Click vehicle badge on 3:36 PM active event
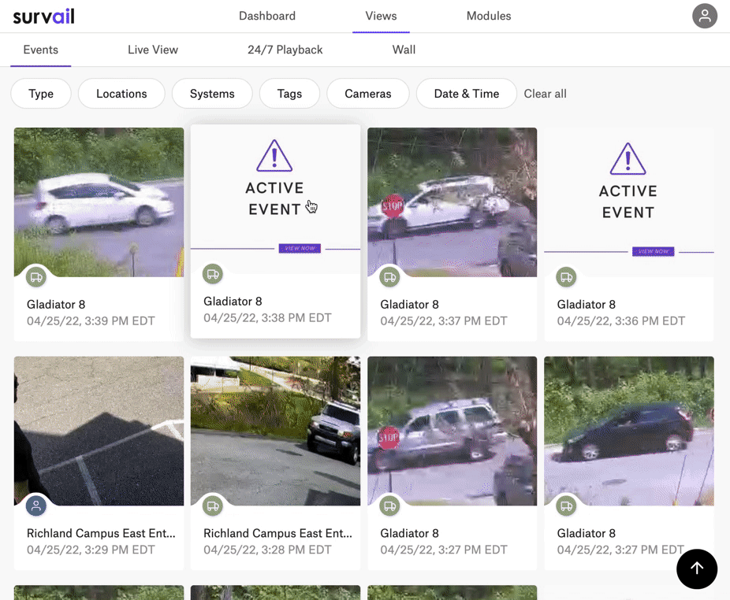The image size is (730, 600). pyautogui.click(x=566, y=277)
